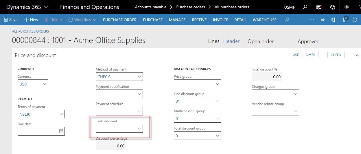The height and width of the screenshot is (154, 361).
Task: Click the search magnifier in top bar
Action: [x=305, y=7]
